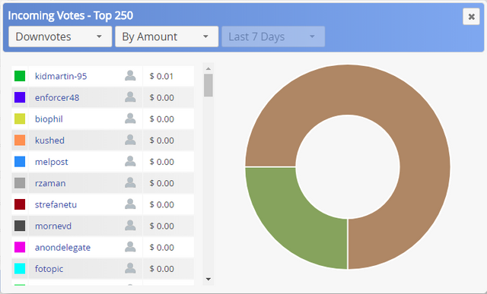Click magenta swatch next to anondelegate

coord(20,247)
